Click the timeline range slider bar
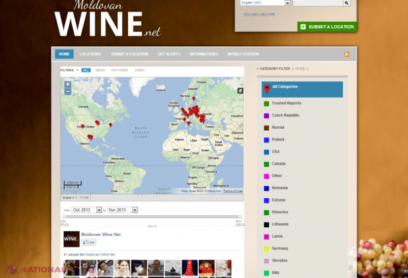Screen dimensions: 408x278 (152, 217)
